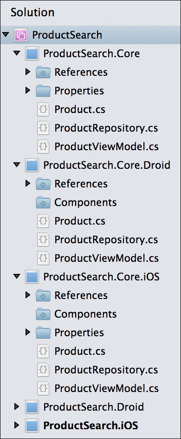Collapse the ProductSearch.Core project
The image size is (181, 439).
(x=17, y=53)
